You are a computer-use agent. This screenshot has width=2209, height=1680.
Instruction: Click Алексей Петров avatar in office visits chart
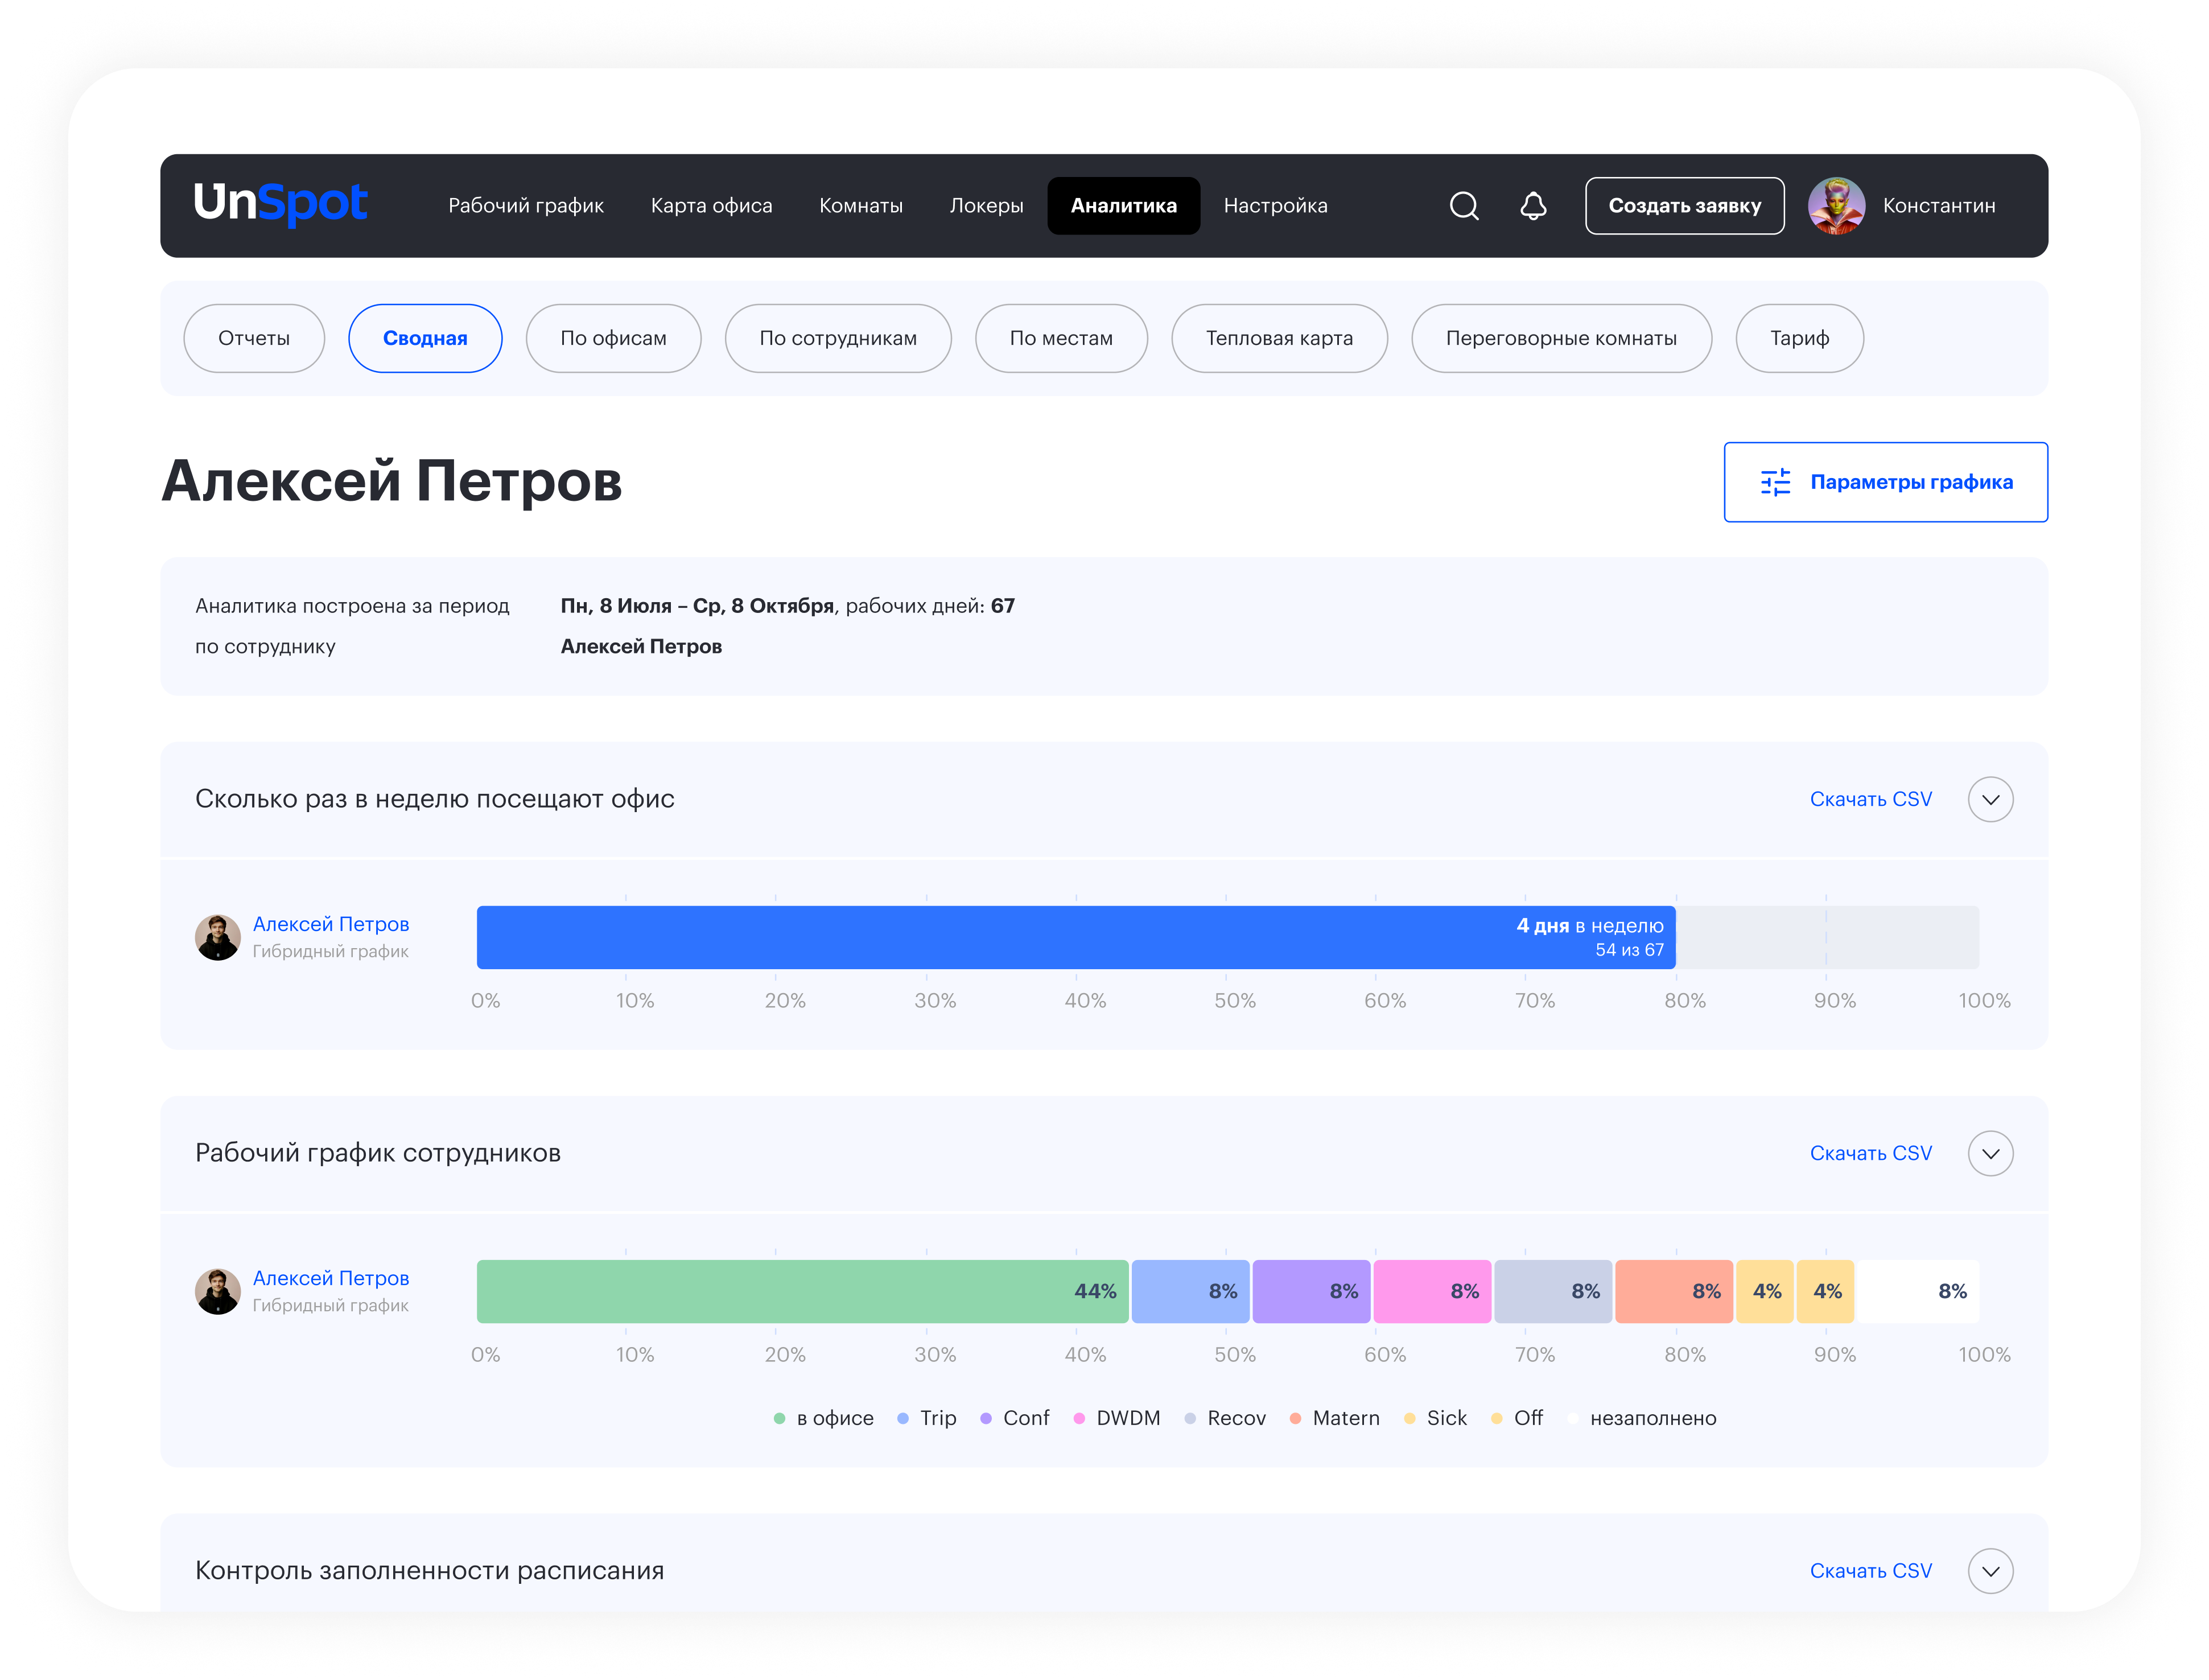pos(217,937)
